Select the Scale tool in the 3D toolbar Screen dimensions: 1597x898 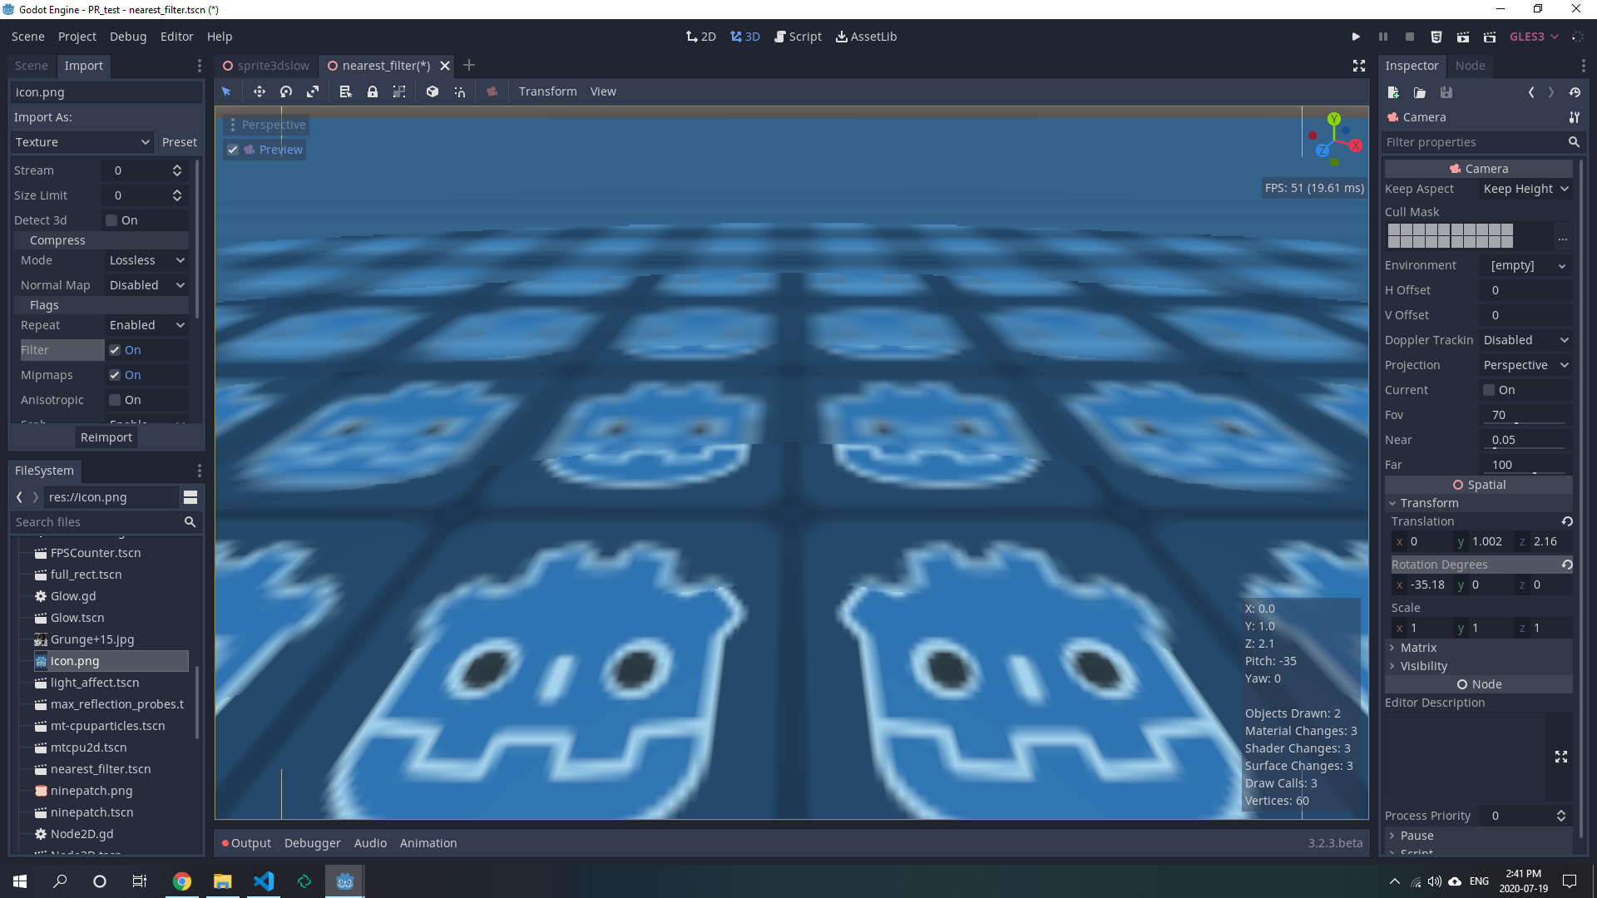click(313, 91)
